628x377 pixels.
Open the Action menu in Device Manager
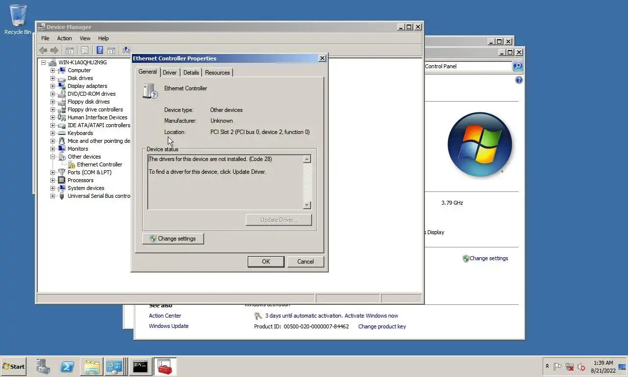click(64, 38)
